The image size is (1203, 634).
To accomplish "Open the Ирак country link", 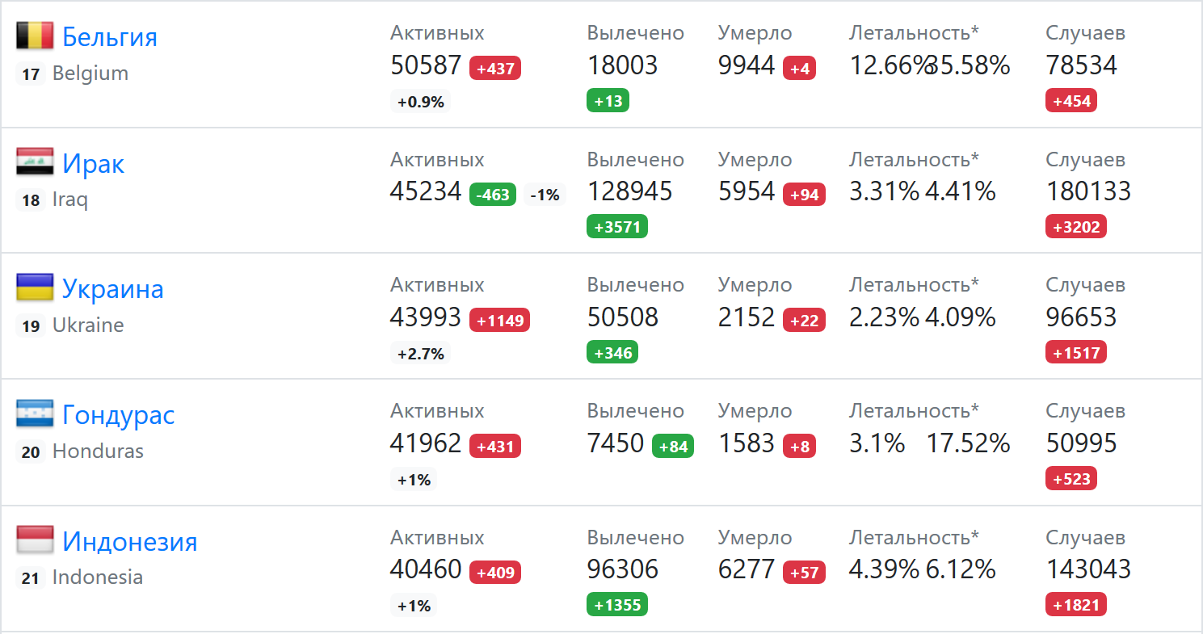I will [94, 164].
